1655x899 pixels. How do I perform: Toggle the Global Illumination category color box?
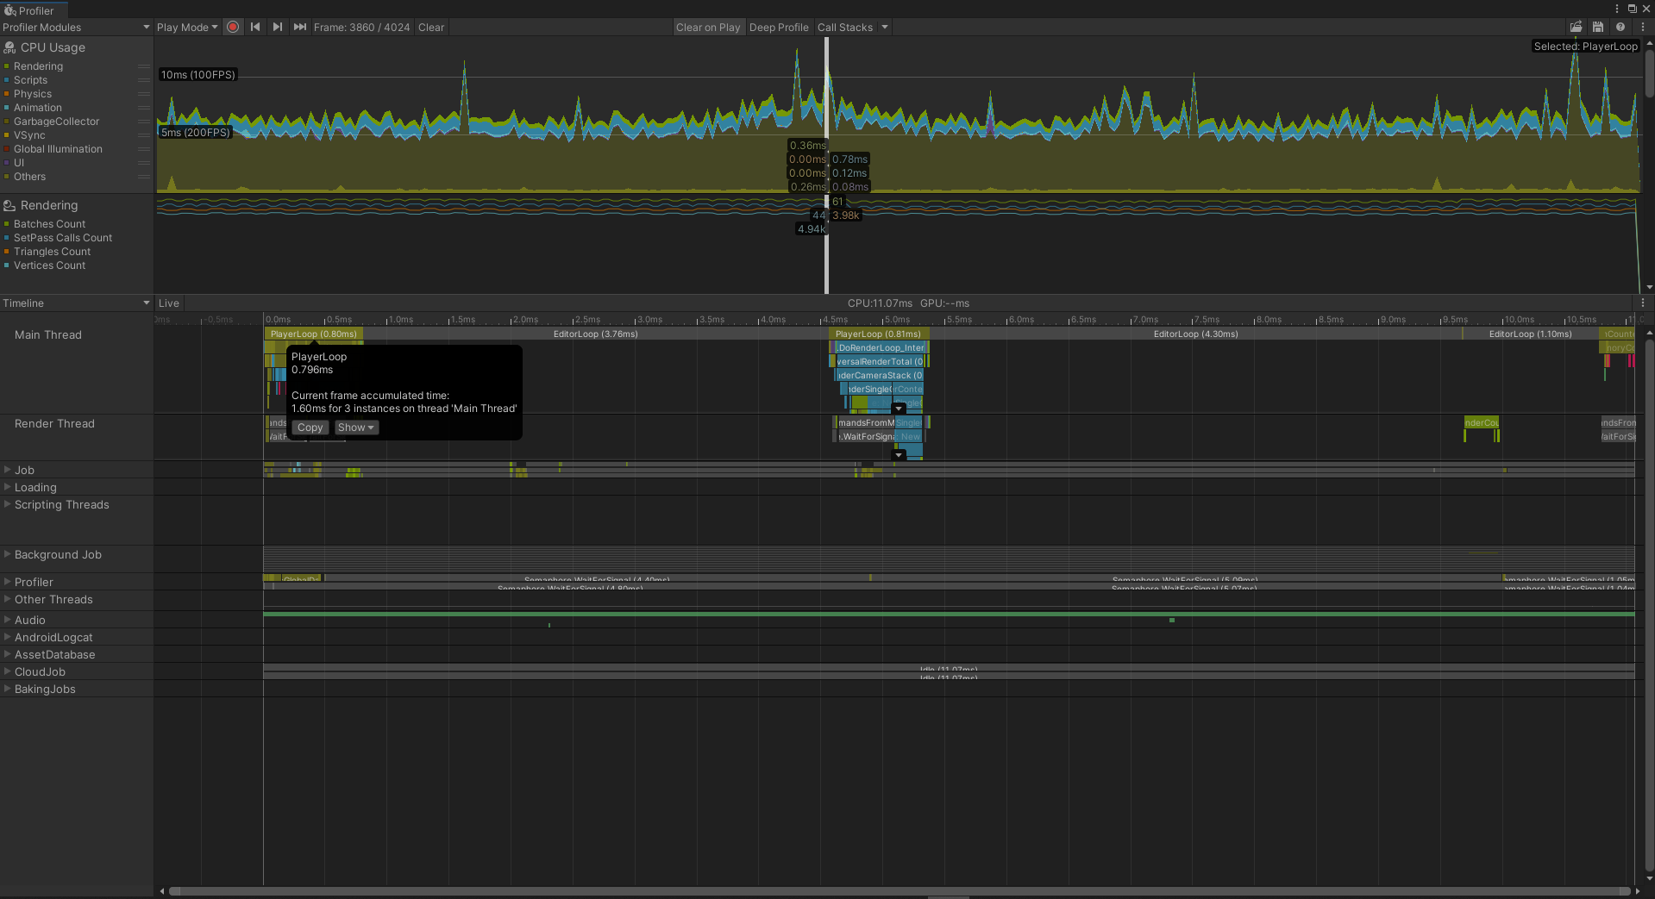[x=7, y=149]
